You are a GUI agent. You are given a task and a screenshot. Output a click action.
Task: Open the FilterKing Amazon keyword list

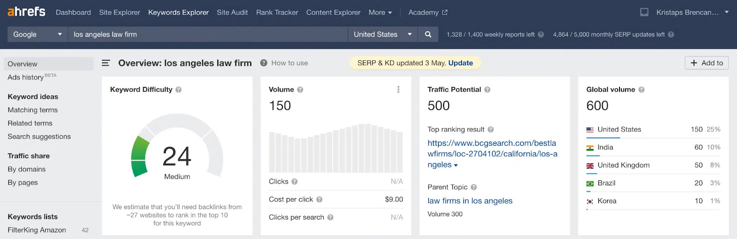pyautogui.click(x=37, y=230)
